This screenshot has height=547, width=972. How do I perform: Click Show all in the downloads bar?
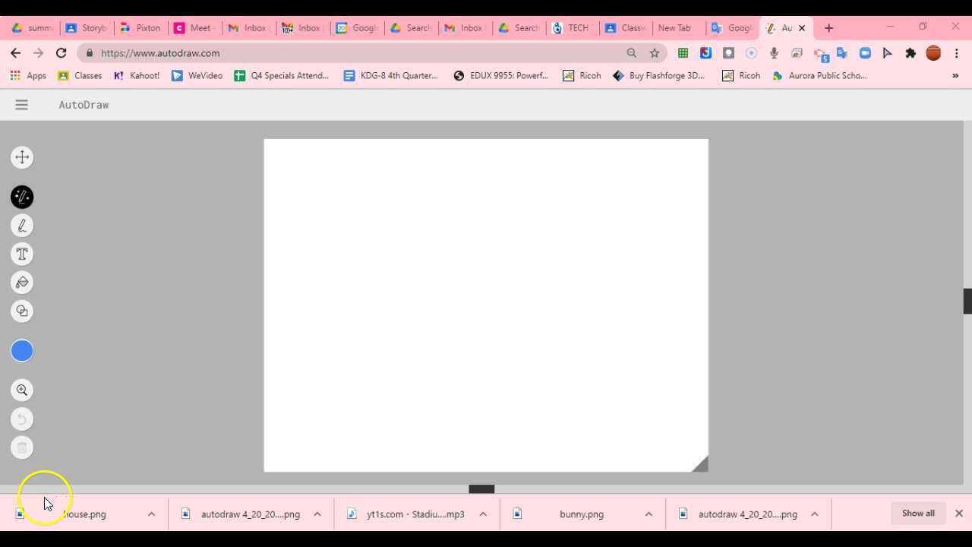[x=917, y=513]
